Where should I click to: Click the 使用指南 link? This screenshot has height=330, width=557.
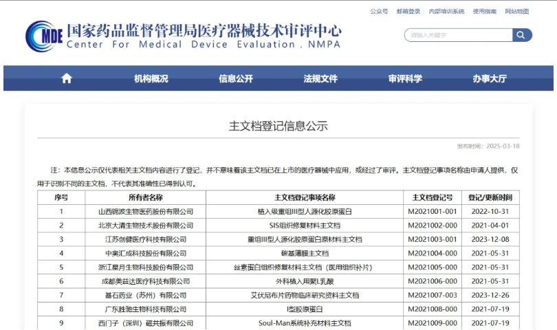click(484, 11)
